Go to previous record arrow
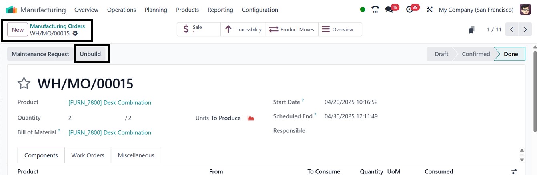 (512, 29)
